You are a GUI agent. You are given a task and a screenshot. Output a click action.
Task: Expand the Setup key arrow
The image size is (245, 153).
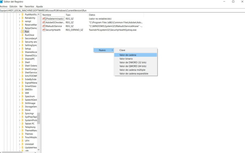[20, 49]
